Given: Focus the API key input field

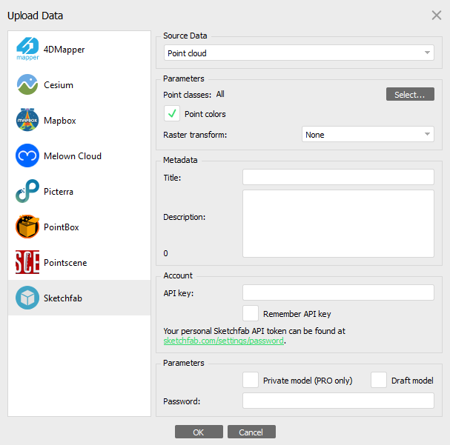Looking at the screenshot, I should [x=338, y=292].
